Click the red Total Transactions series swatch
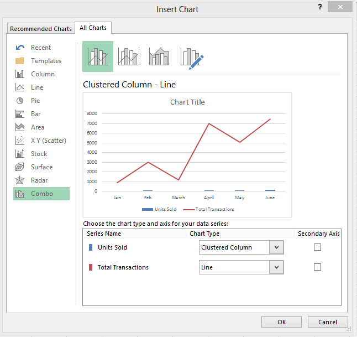The image size is (357, 337). [91, 267]
